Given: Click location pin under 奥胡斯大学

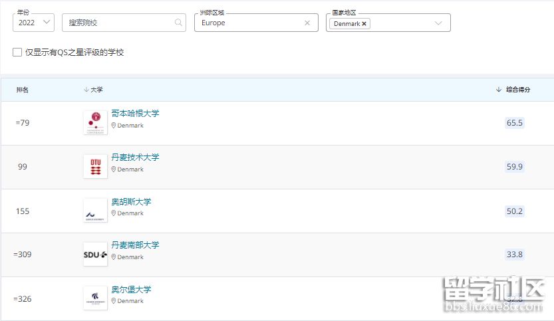Looking at the screenshot, I should tap(114, 213).
